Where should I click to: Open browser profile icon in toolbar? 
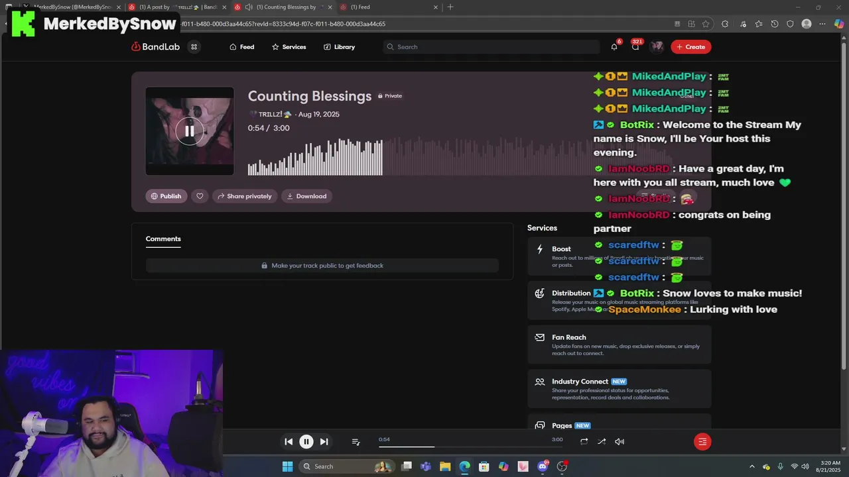[807, 24]
